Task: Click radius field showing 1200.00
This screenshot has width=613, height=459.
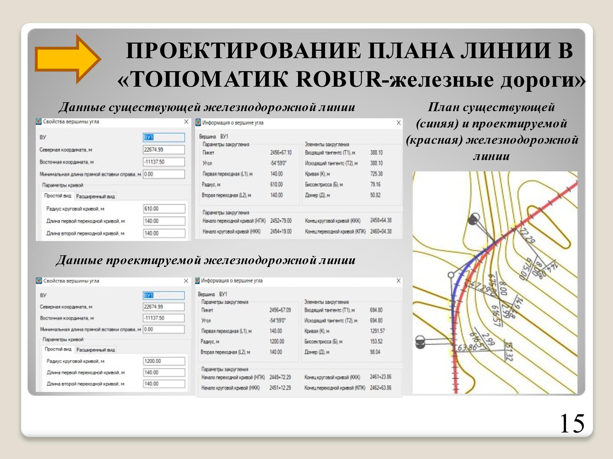Action: 164,361
